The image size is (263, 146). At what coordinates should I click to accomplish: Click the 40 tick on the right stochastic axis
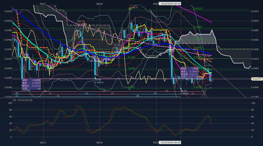click(x=252, y=123)
